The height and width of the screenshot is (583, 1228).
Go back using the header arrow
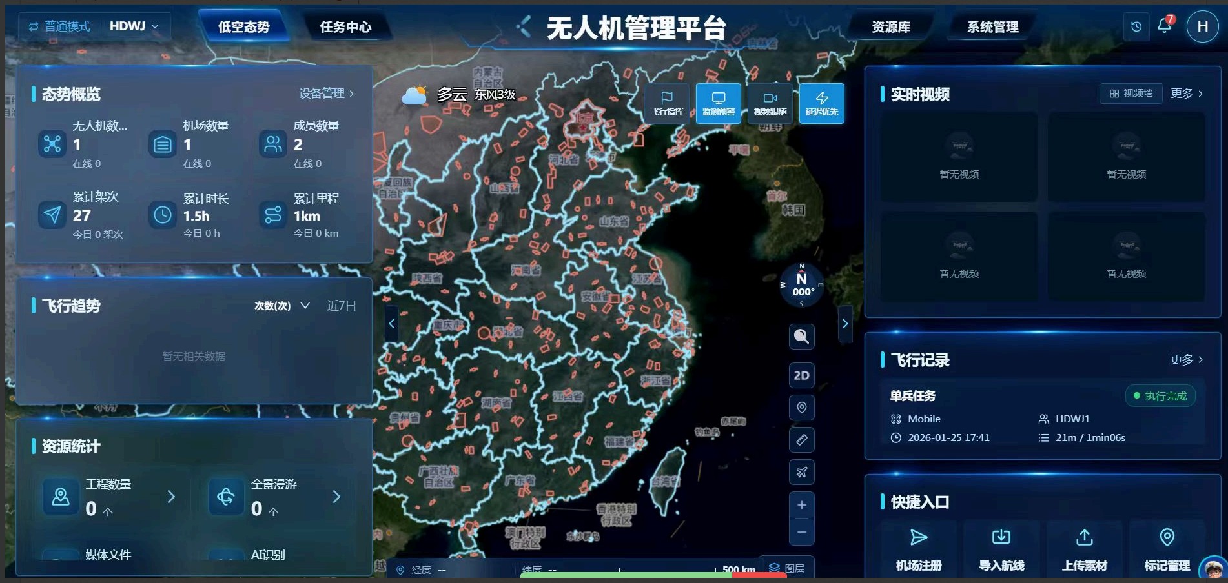pyautogui.click(x=524, y=26)
